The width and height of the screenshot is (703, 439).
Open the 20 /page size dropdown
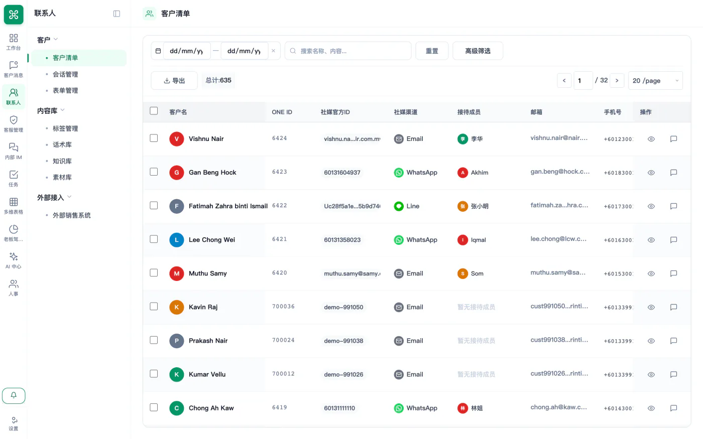tap(655, 80)
